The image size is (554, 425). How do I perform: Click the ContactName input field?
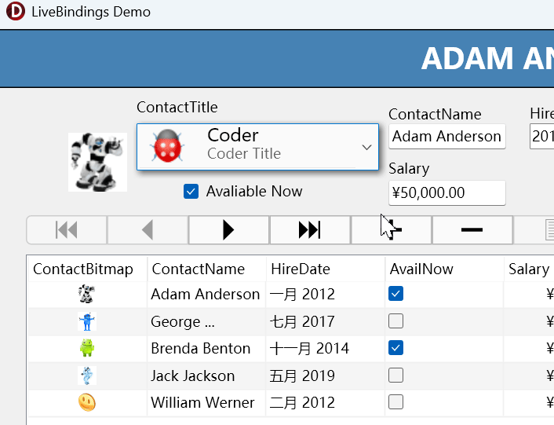[x=446, y=137]
